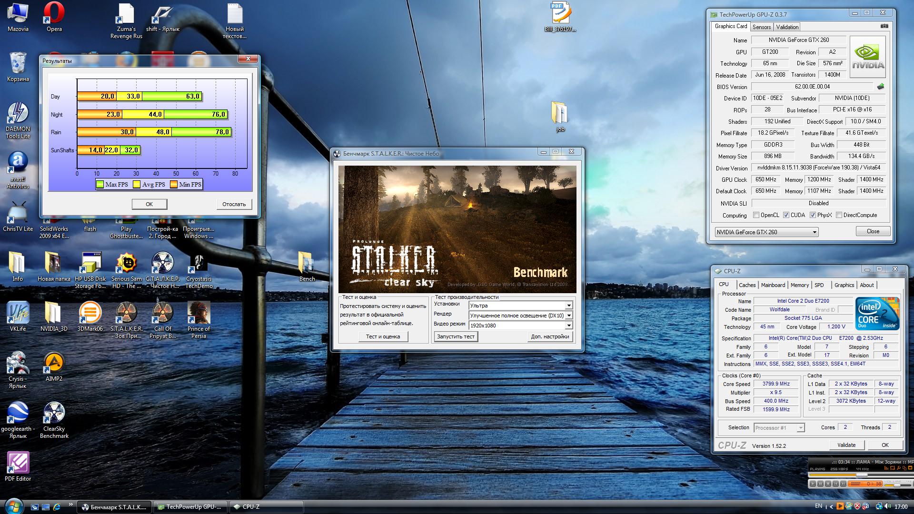Expand the Рендер renderer dropdown
The height and width of the screenshot is (514, 914).
568,316
